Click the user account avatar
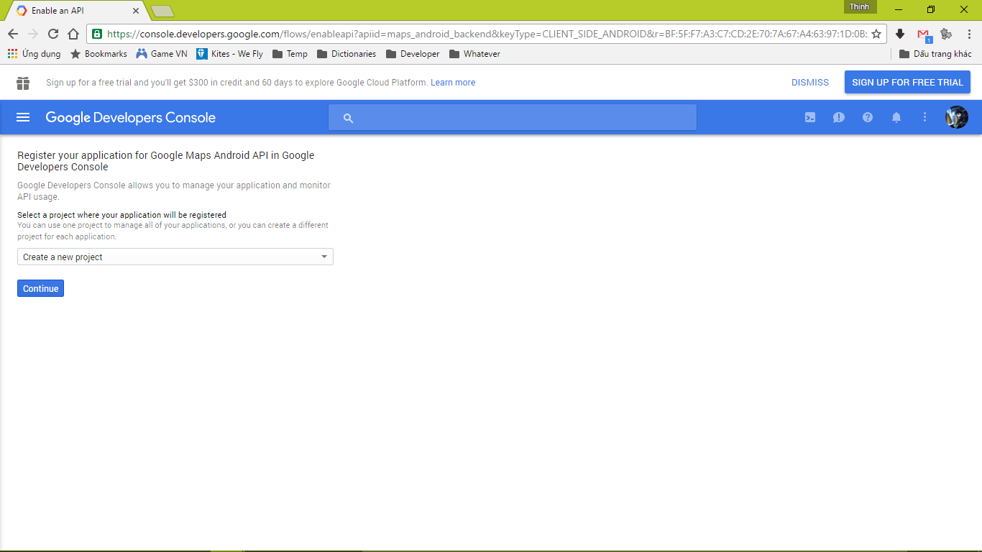The height and width of the screenshot is (552, 982). point(956,117)
